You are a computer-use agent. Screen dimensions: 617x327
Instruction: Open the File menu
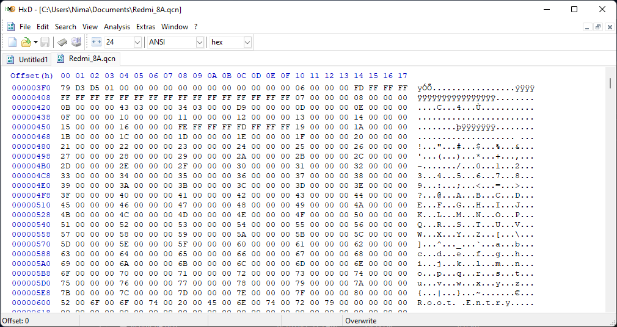(x=25, y=27)
